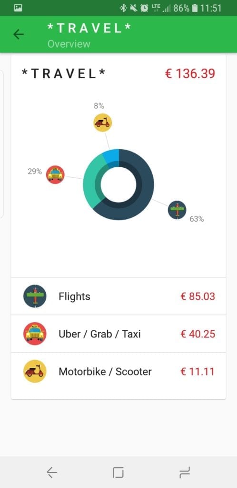237x488 pixels.
Task: Tap Android home navigation button
Action: pos(118,472)
